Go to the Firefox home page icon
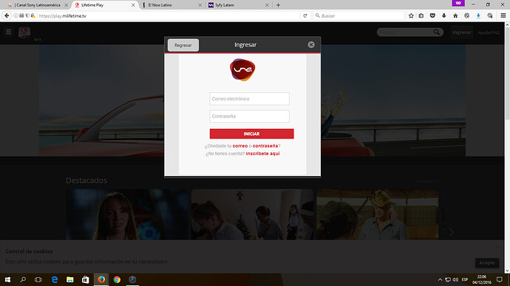 (455, 15)
